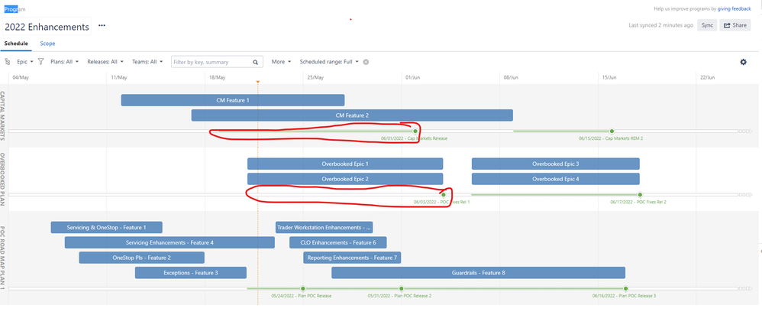The width and height of the screenshot is (762, 318).
Task: Click the 25/May date header
Action: [315, 77]
